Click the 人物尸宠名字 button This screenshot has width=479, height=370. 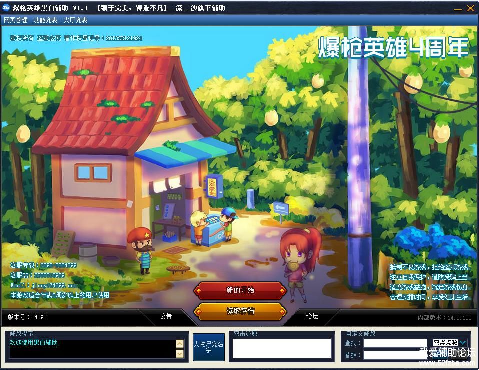(209, 347)
